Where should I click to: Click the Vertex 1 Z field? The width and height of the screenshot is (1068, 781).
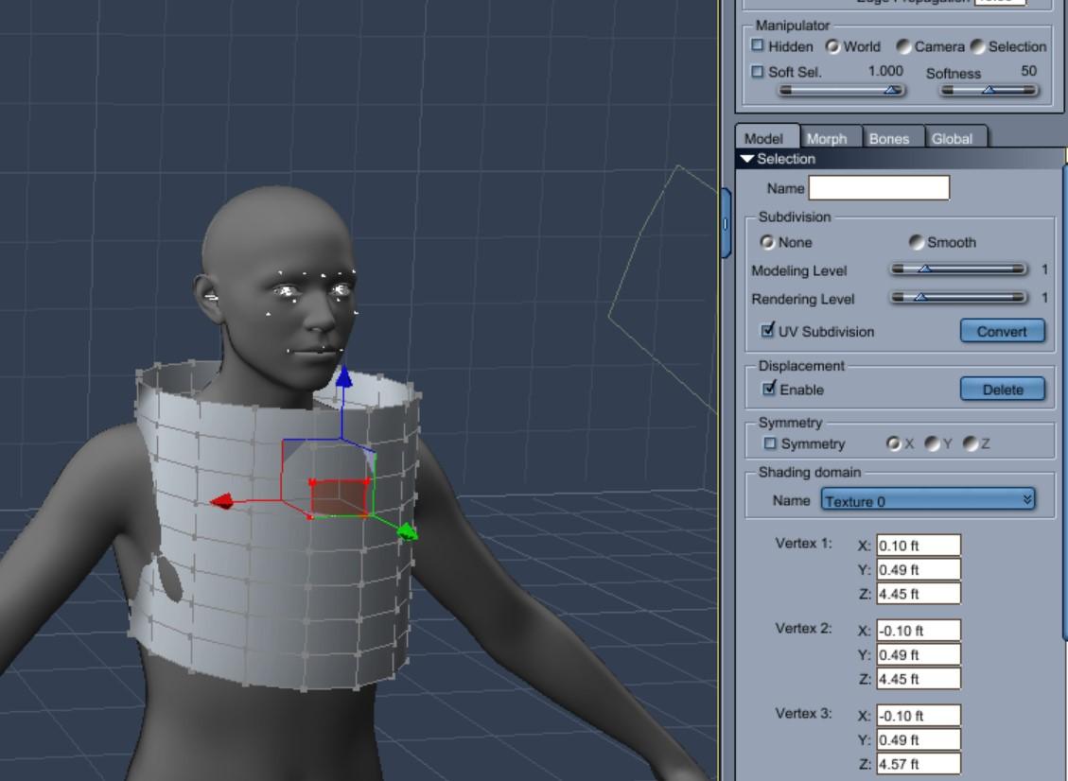919,594
